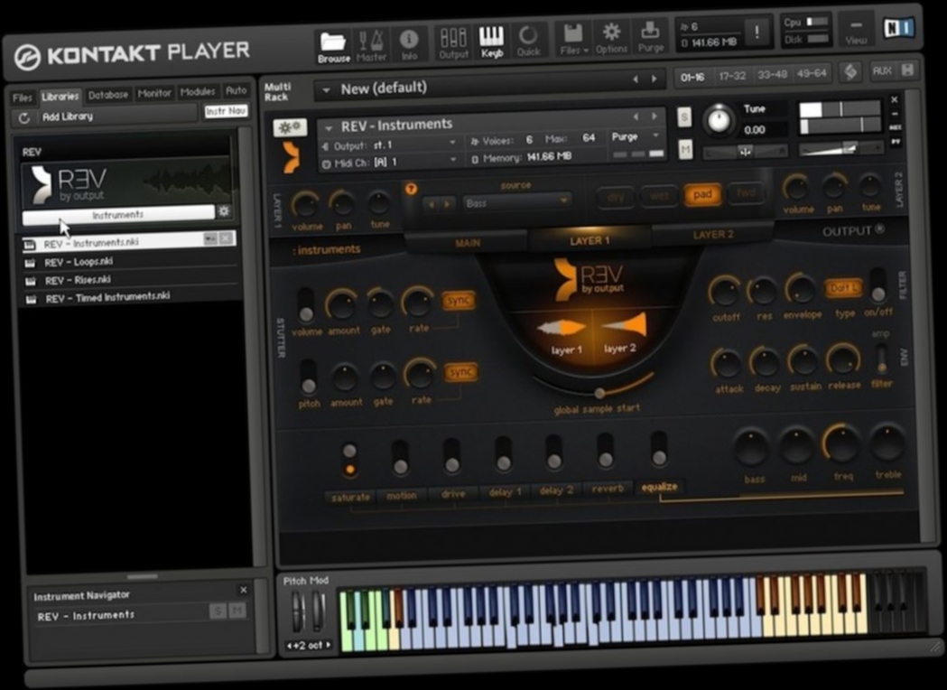Toggle the saturate effect switch
Screen dimensions: 947x690
coord(349,460)
